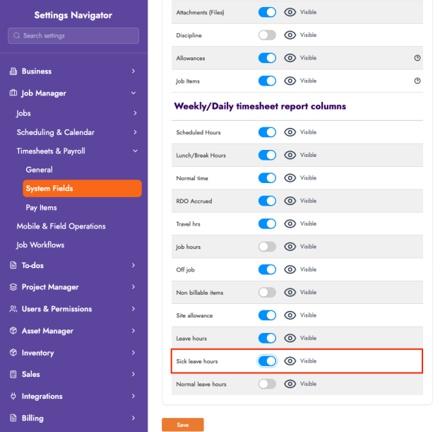Click the Integrations plug icon
Image resolution: width=445 pixels, height=432 pixels.
[13, 397]
